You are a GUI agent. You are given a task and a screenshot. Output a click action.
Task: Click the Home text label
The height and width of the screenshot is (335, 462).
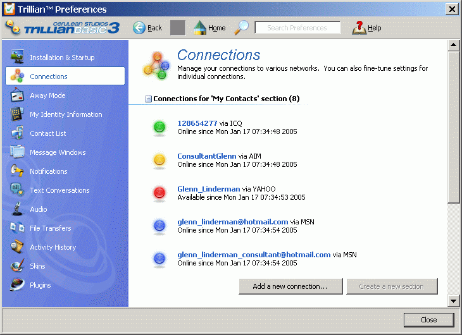(x=217, y=28)
